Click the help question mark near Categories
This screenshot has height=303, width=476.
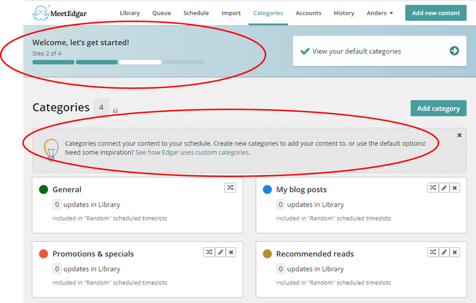coord(115,111)
